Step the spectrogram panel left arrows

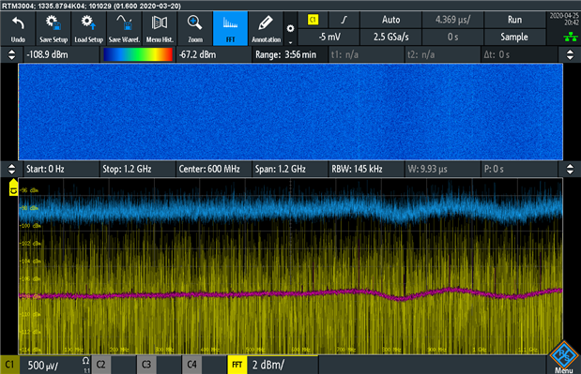pos(12,54)
